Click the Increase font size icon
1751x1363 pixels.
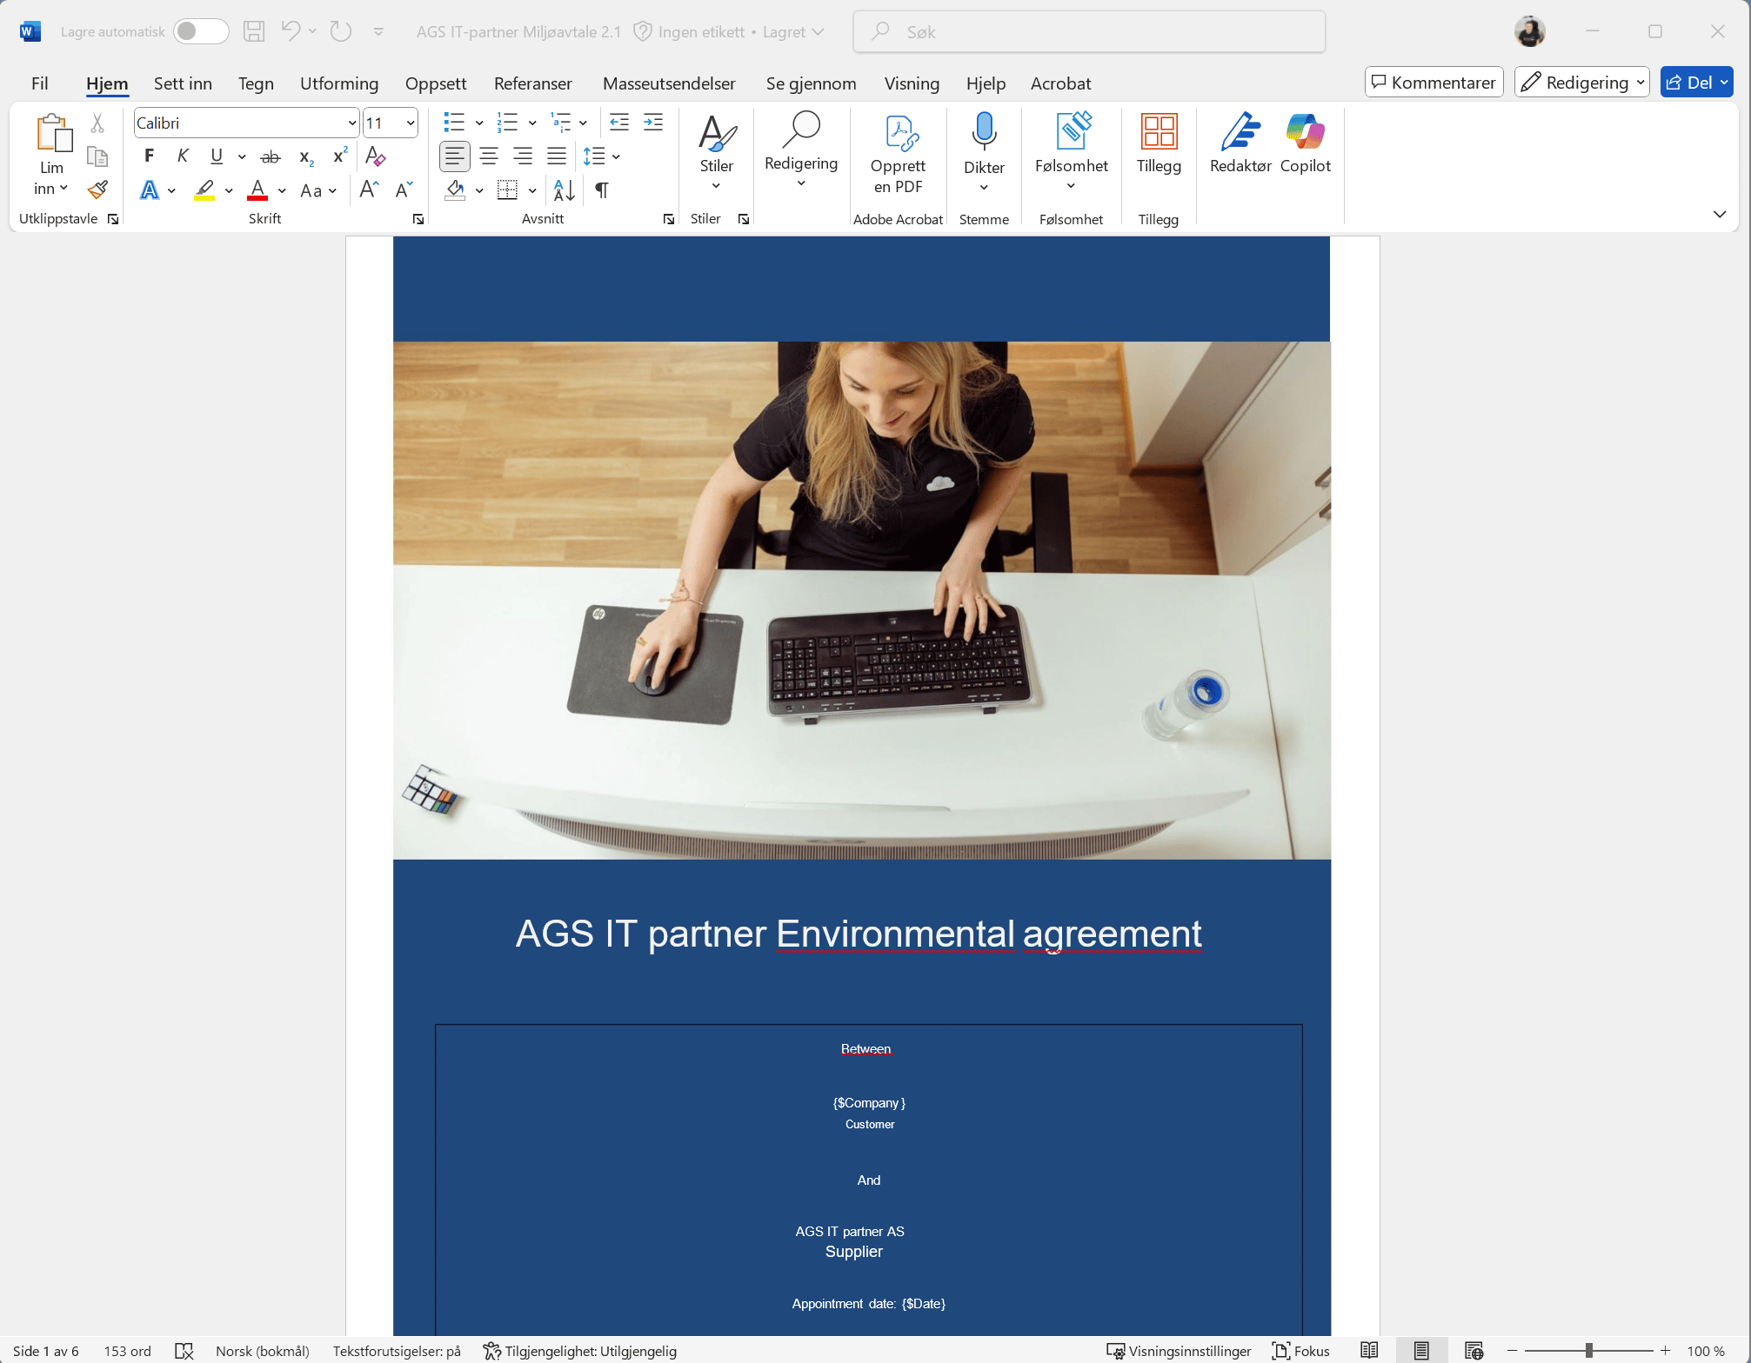click(x=370, y=189)
